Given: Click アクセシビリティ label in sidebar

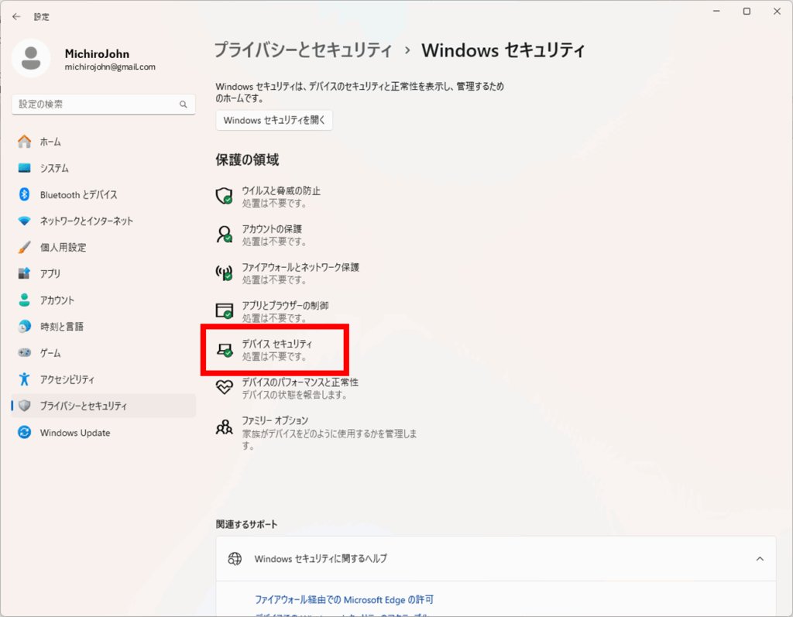Looking at the screenshot, I should pyautogui.click(x=67, y=379).
